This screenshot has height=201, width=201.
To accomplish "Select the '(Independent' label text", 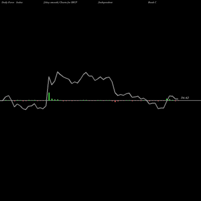I will coord(105,2).
